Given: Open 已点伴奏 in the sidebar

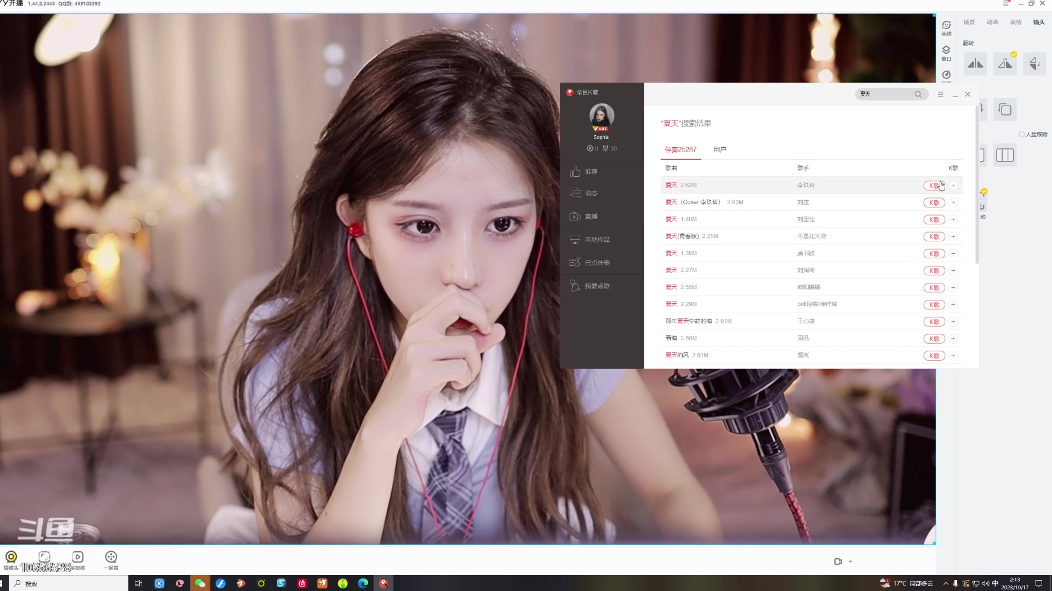Looking at the screenshot, I should pyautogui.click(x=602, y=263).
